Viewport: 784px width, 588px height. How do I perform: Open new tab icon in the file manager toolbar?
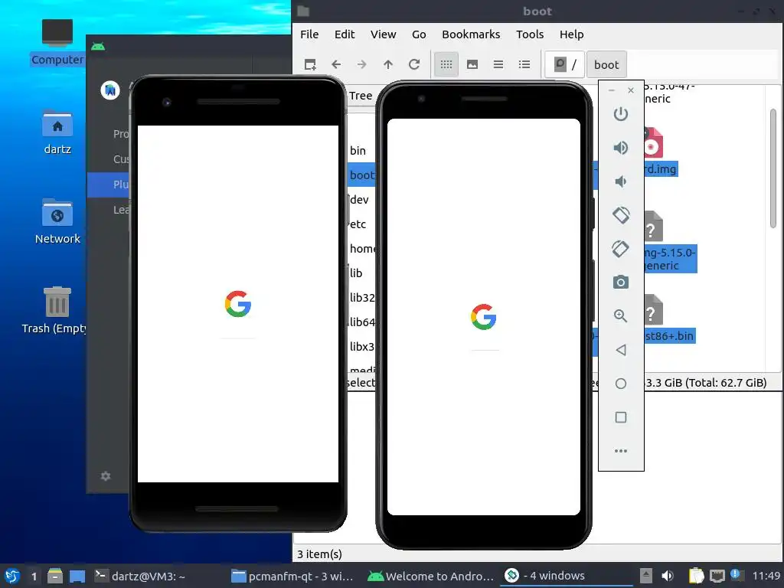tap(310, 64)
